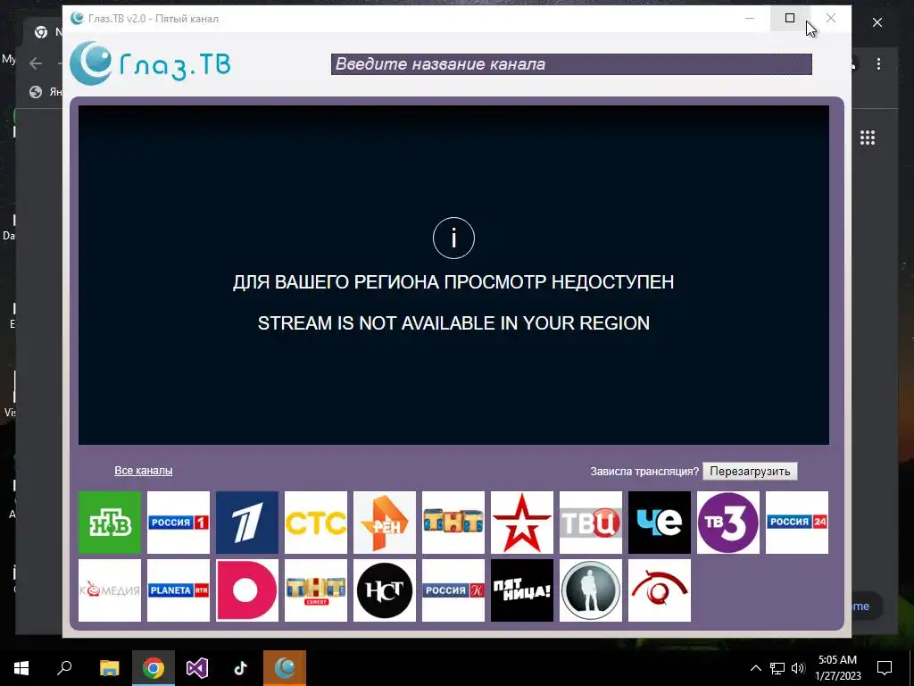The height and width of the screenshot is (686, 914).
Task: Open the Звезда red star channel
Action: point(521,522)
